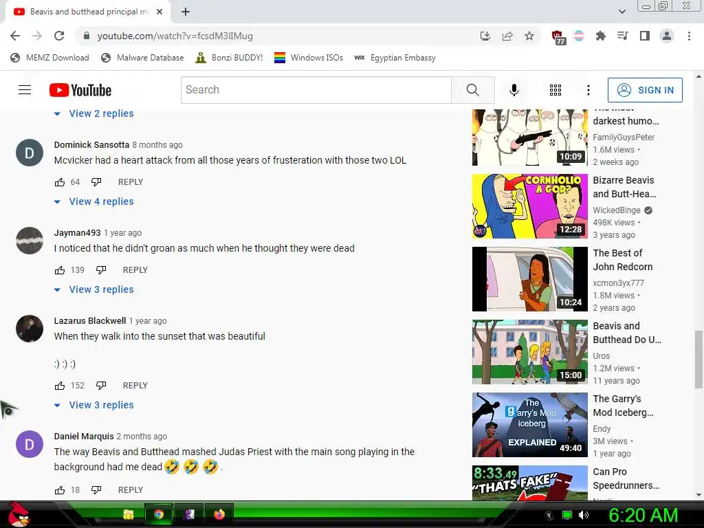Open the Windows ISOs bookmark
The height and width of the screenshot is (528, 704).
[x=309, y=58]
